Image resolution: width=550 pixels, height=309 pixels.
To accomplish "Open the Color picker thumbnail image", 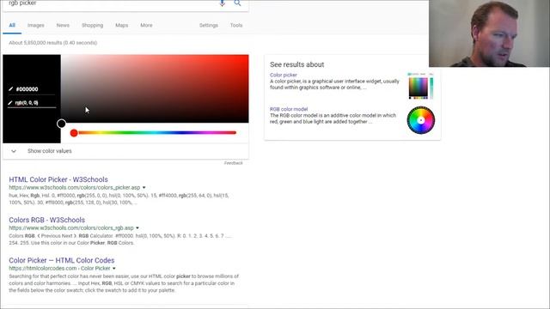I will pos(420,86).
